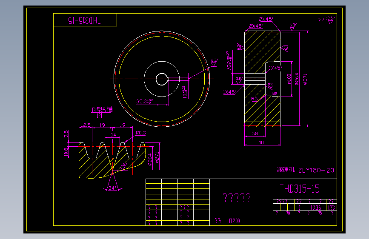Click the HT200 material text
The height and width of the screenshot is (239, 369).
coord(234,221)
